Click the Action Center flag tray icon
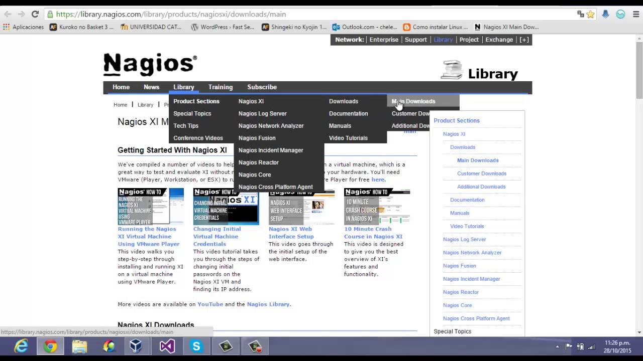This screenshot has width=643, height=361. pos(569,346)
